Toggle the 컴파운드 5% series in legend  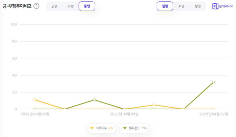click(x=134, y=128)
